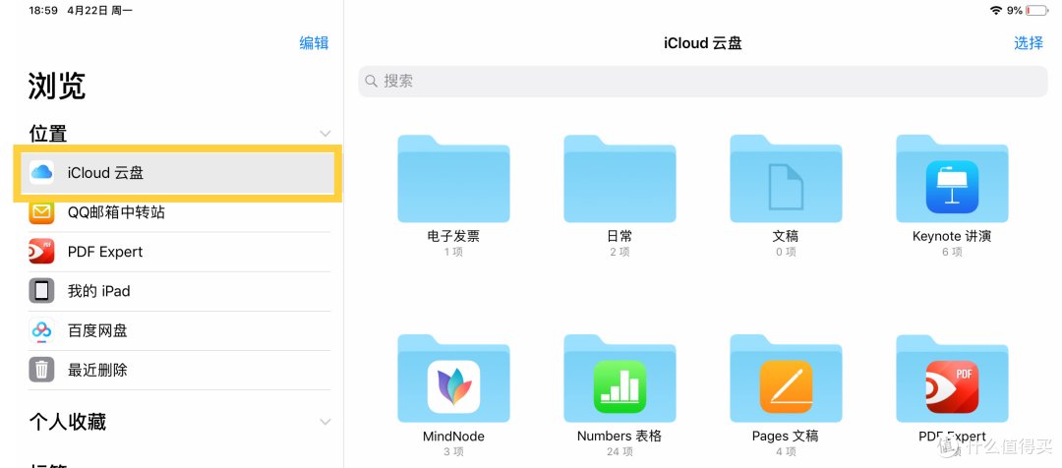The width and height of the screenshot is (1062, 468).
Task: Click the 24 项 item count
Action: 619,451
